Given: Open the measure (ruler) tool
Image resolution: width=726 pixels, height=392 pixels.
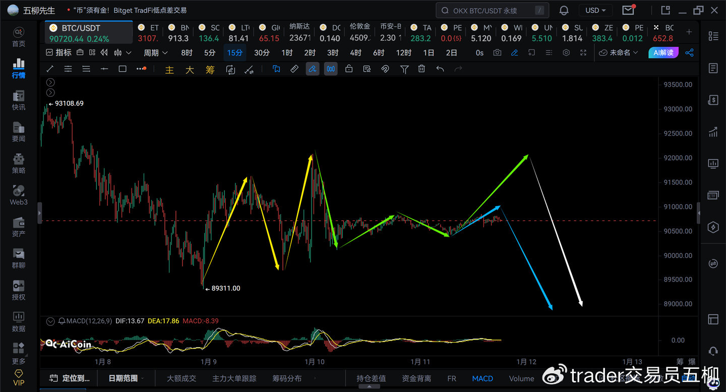Looking at the screenshot, I should [294, 69].
